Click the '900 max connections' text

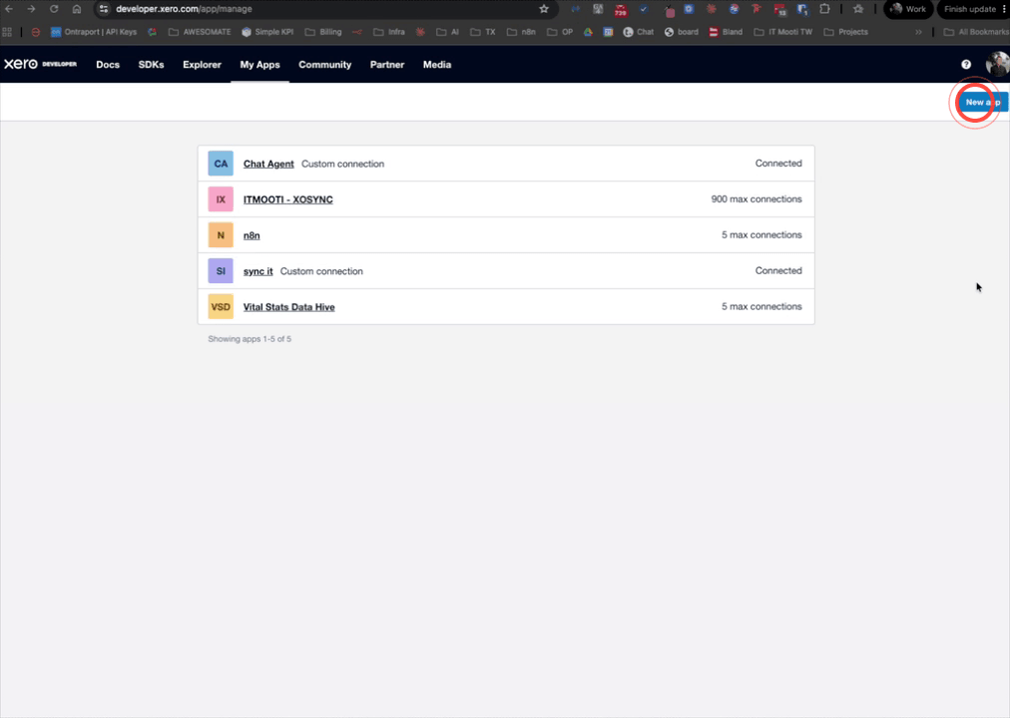click(757, 198)
